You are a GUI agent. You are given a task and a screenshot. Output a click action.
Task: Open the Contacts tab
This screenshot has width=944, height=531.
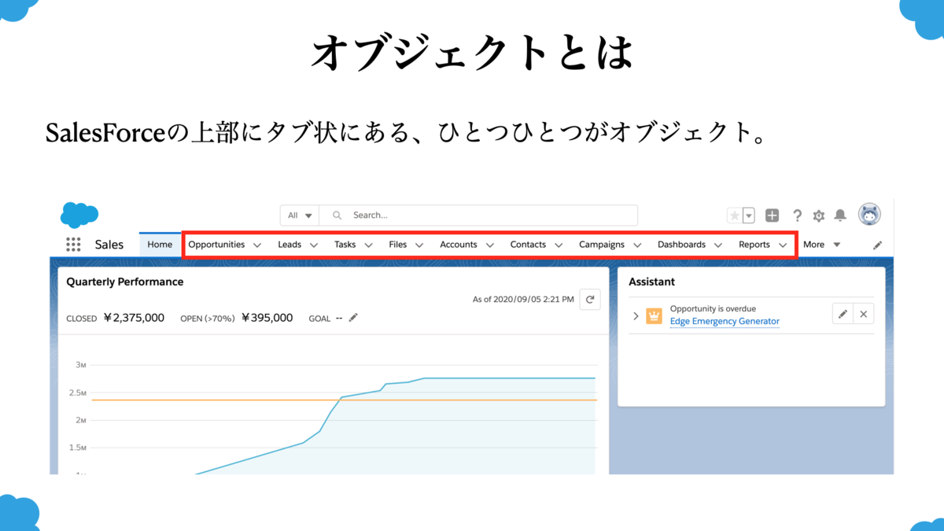528,245
